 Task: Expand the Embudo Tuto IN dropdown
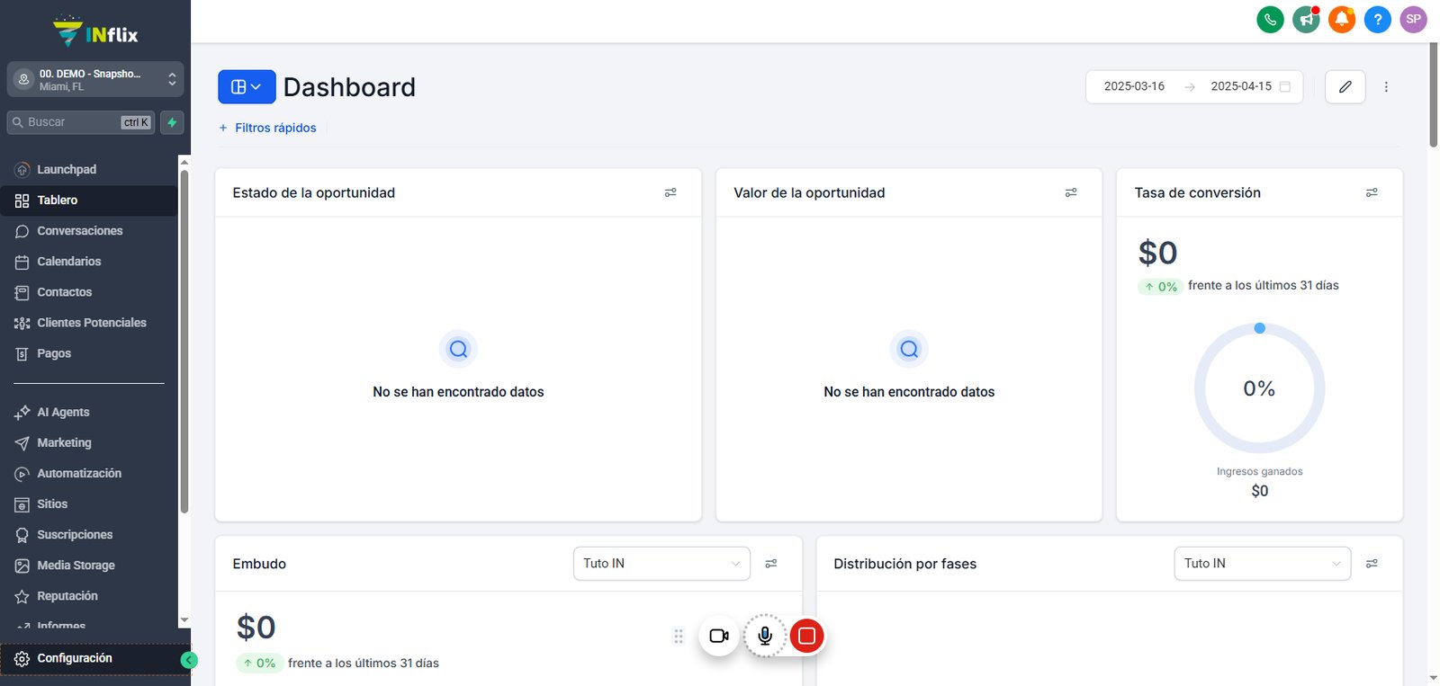coord(661,564)
